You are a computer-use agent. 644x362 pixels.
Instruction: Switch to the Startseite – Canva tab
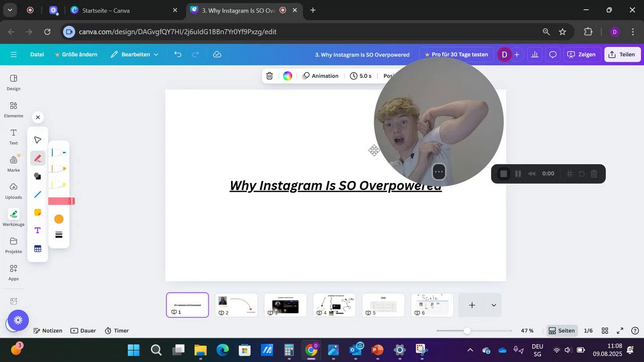tap(125, 10)
